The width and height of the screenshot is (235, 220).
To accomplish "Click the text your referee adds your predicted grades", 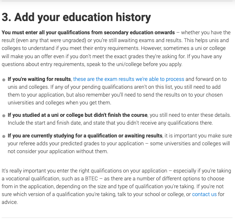I will click(76, 144).
